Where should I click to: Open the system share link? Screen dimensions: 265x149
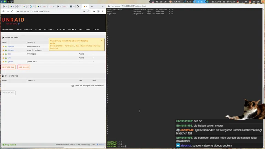tap(10, 62)
